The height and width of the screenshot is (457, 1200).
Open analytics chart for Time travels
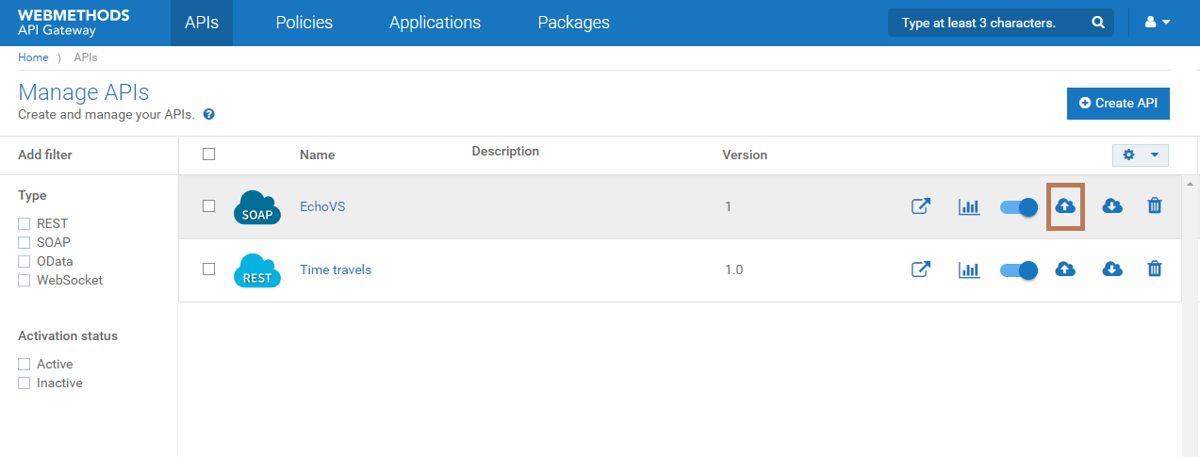(969, 269)
